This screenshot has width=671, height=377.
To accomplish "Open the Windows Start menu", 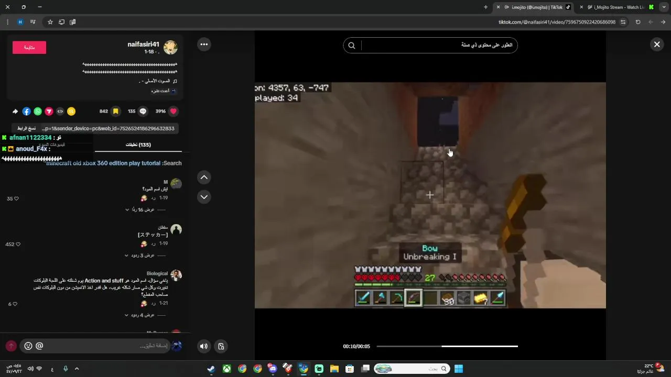I will click(x=459, y=369).
